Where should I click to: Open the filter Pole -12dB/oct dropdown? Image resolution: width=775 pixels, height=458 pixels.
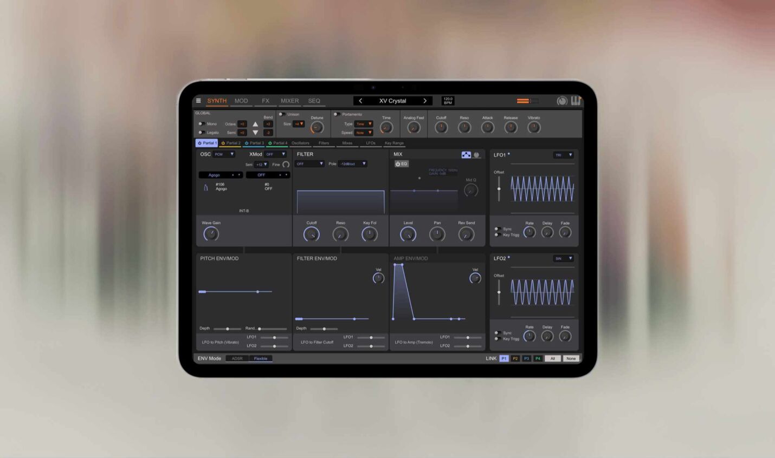[x=353, y=163]
